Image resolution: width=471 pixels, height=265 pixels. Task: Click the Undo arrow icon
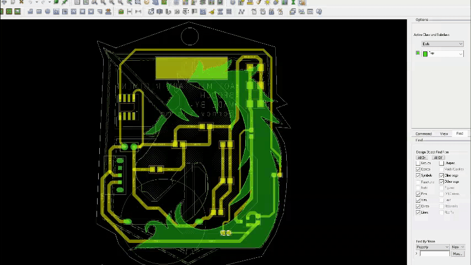(x=30, y=2)
